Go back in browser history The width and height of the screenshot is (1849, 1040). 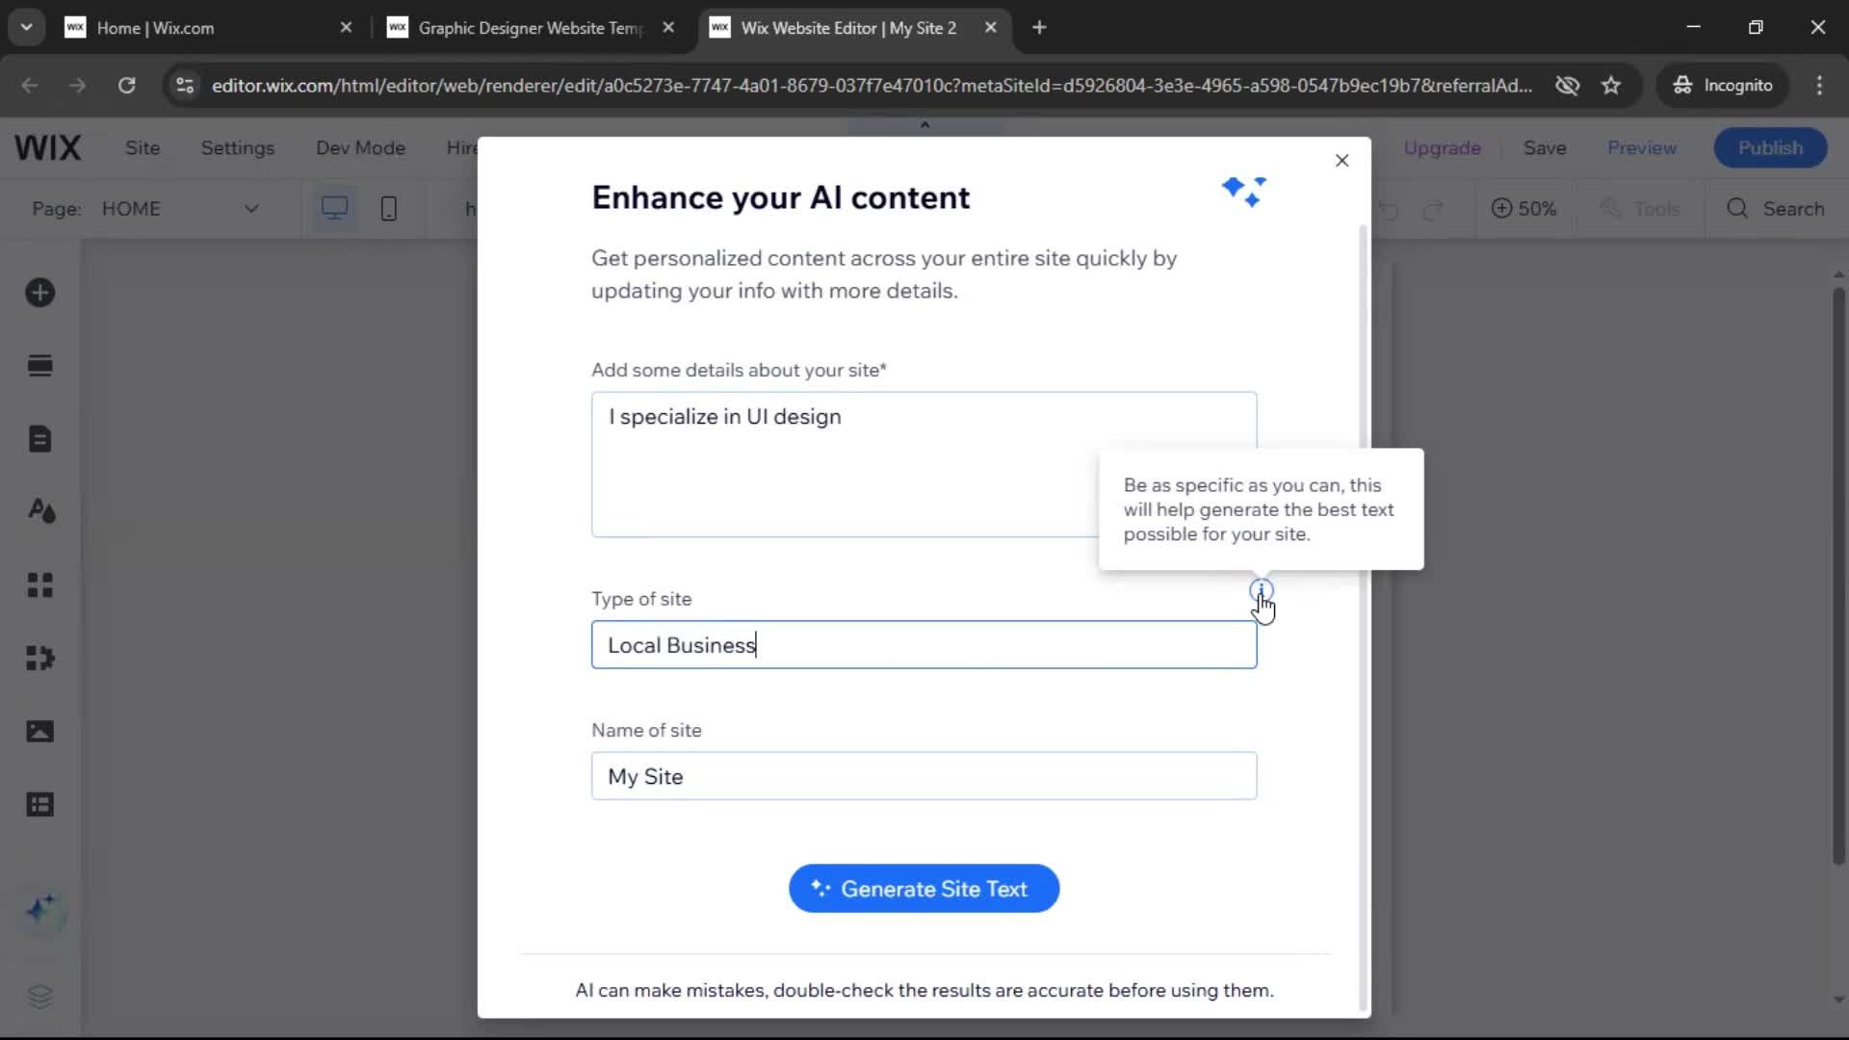pos(30,85)
